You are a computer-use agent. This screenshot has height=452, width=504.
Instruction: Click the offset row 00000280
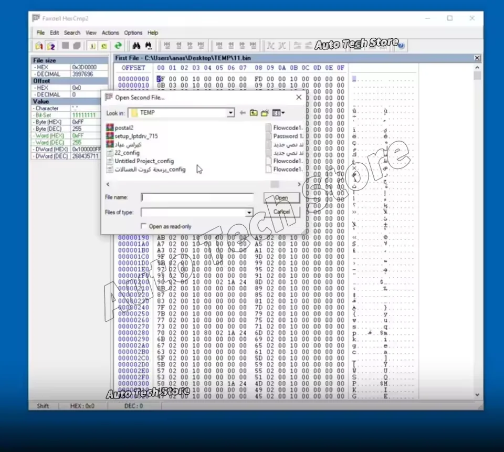tap(133, 333)
